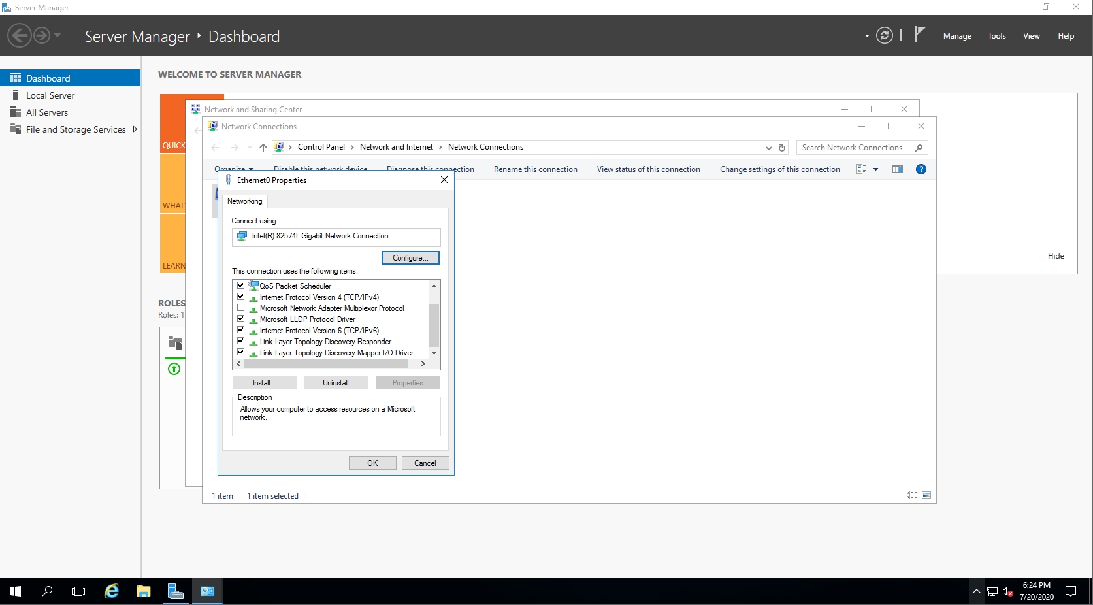The width and height of the screenshot is (1093, 605).
Task: Click the refresh icon in Server Manager
Action: (x=884, y=36)
